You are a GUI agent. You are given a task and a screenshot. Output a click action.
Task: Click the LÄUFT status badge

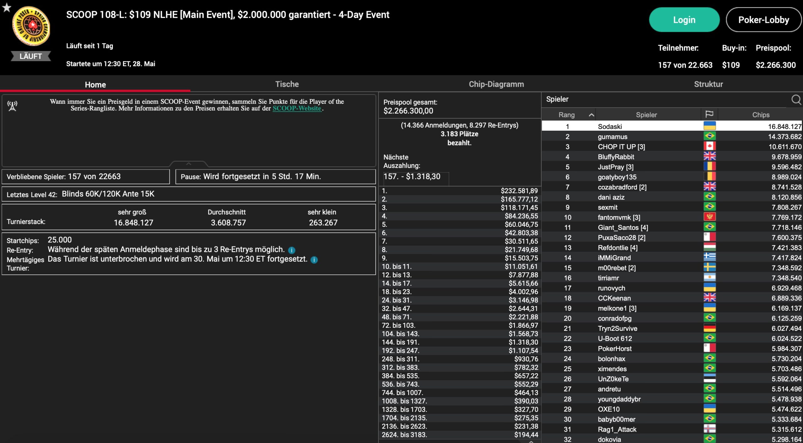pos(31,56)
